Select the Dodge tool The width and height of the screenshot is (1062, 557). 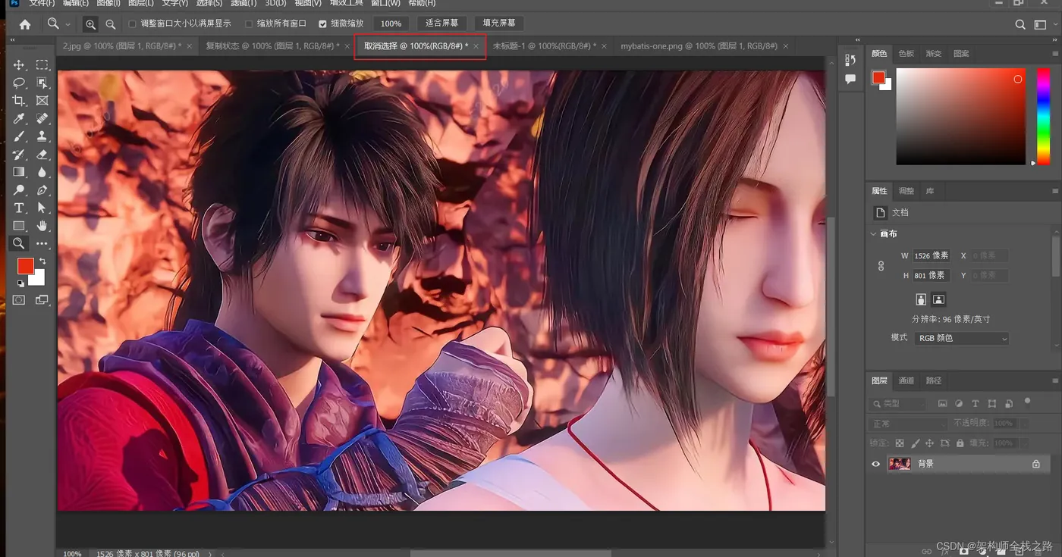click(x=19, y=190)
